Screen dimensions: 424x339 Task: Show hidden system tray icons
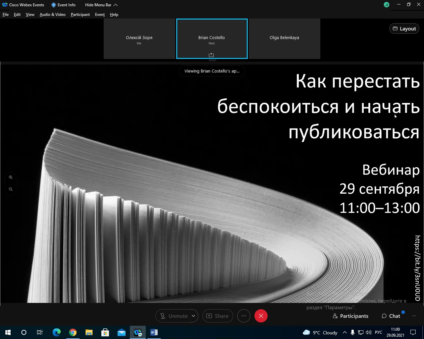click(x=345, y=332)
